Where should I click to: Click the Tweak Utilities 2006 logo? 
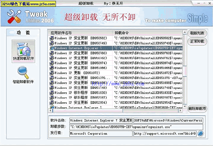[31, 17]
